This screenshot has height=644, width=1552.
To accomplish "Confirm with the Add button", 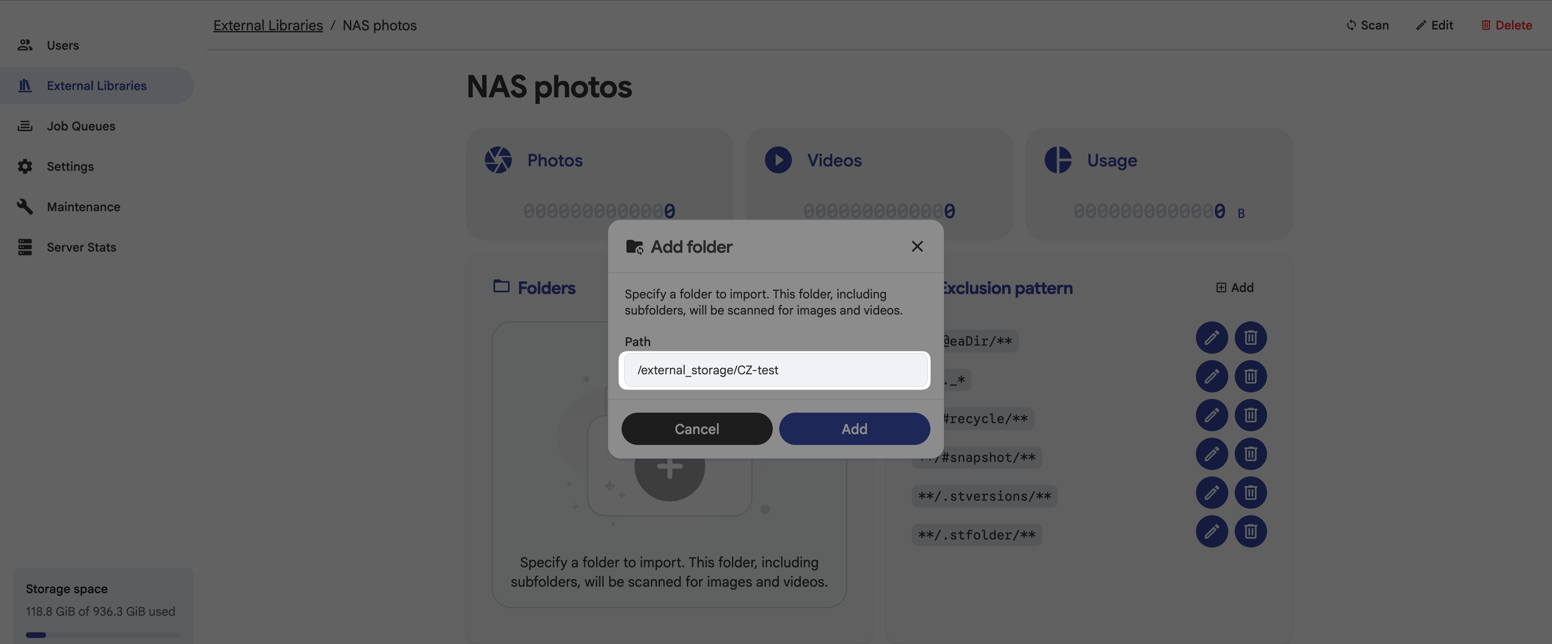I will coord(854,428).
